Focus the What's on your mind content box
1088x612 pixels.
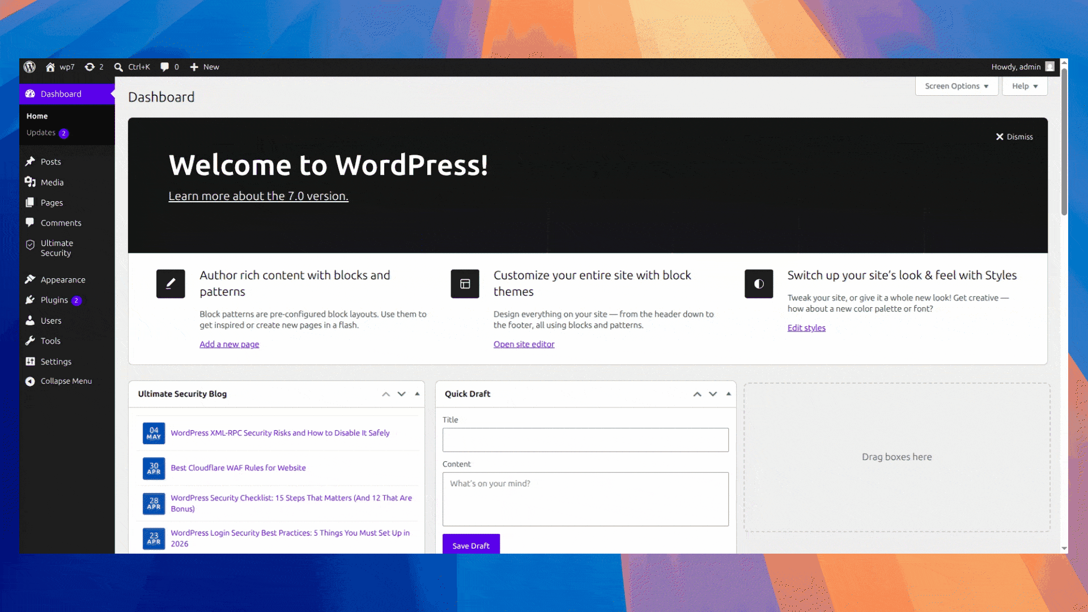[x=585, y=499]
